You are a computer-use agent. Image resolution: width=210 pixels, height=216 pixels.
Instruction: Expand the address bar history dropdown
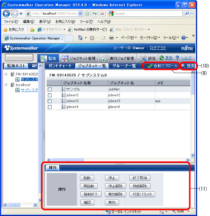pos(80,13)
